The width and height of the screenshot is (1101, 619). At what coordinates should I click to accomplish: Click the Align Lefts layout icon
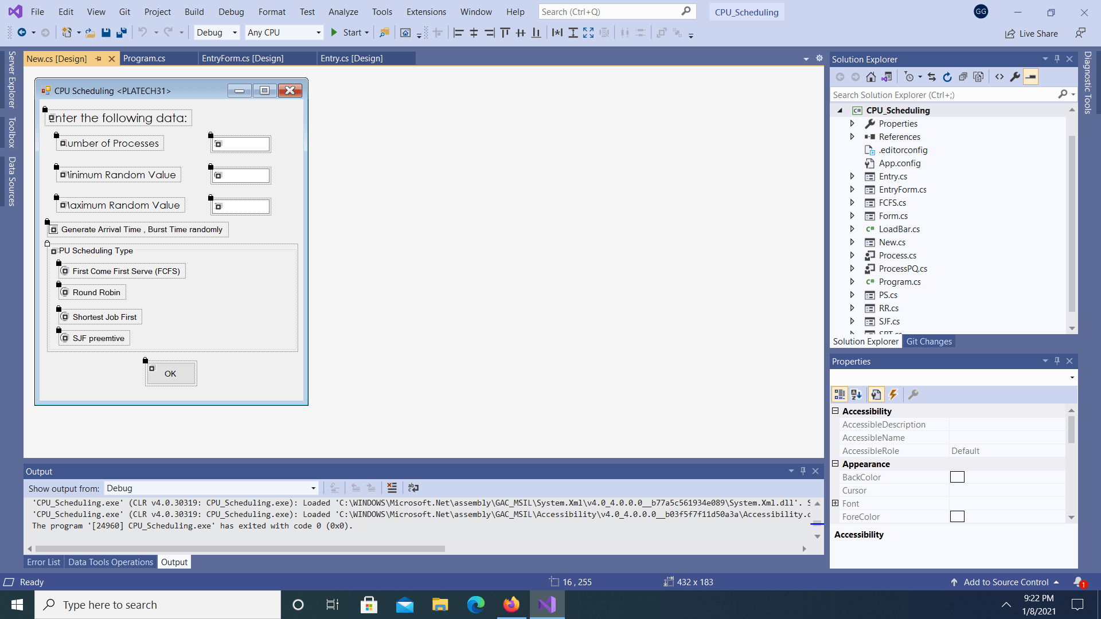point(458,33)
